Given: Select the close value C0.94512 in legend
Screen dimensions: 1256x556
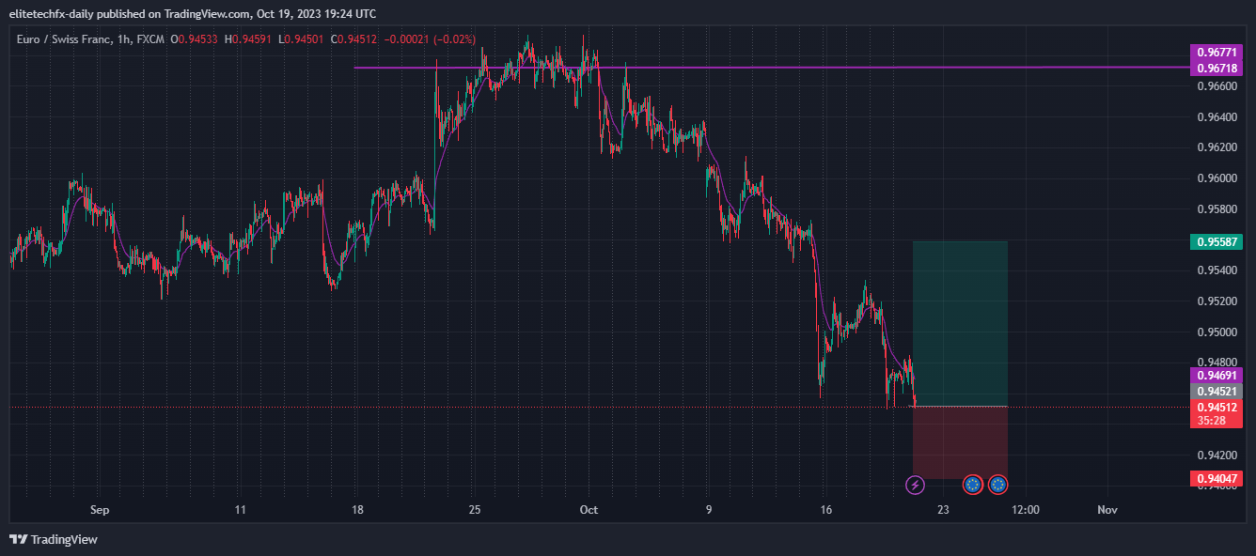Looking at the screenshot, I should point(355,39).
